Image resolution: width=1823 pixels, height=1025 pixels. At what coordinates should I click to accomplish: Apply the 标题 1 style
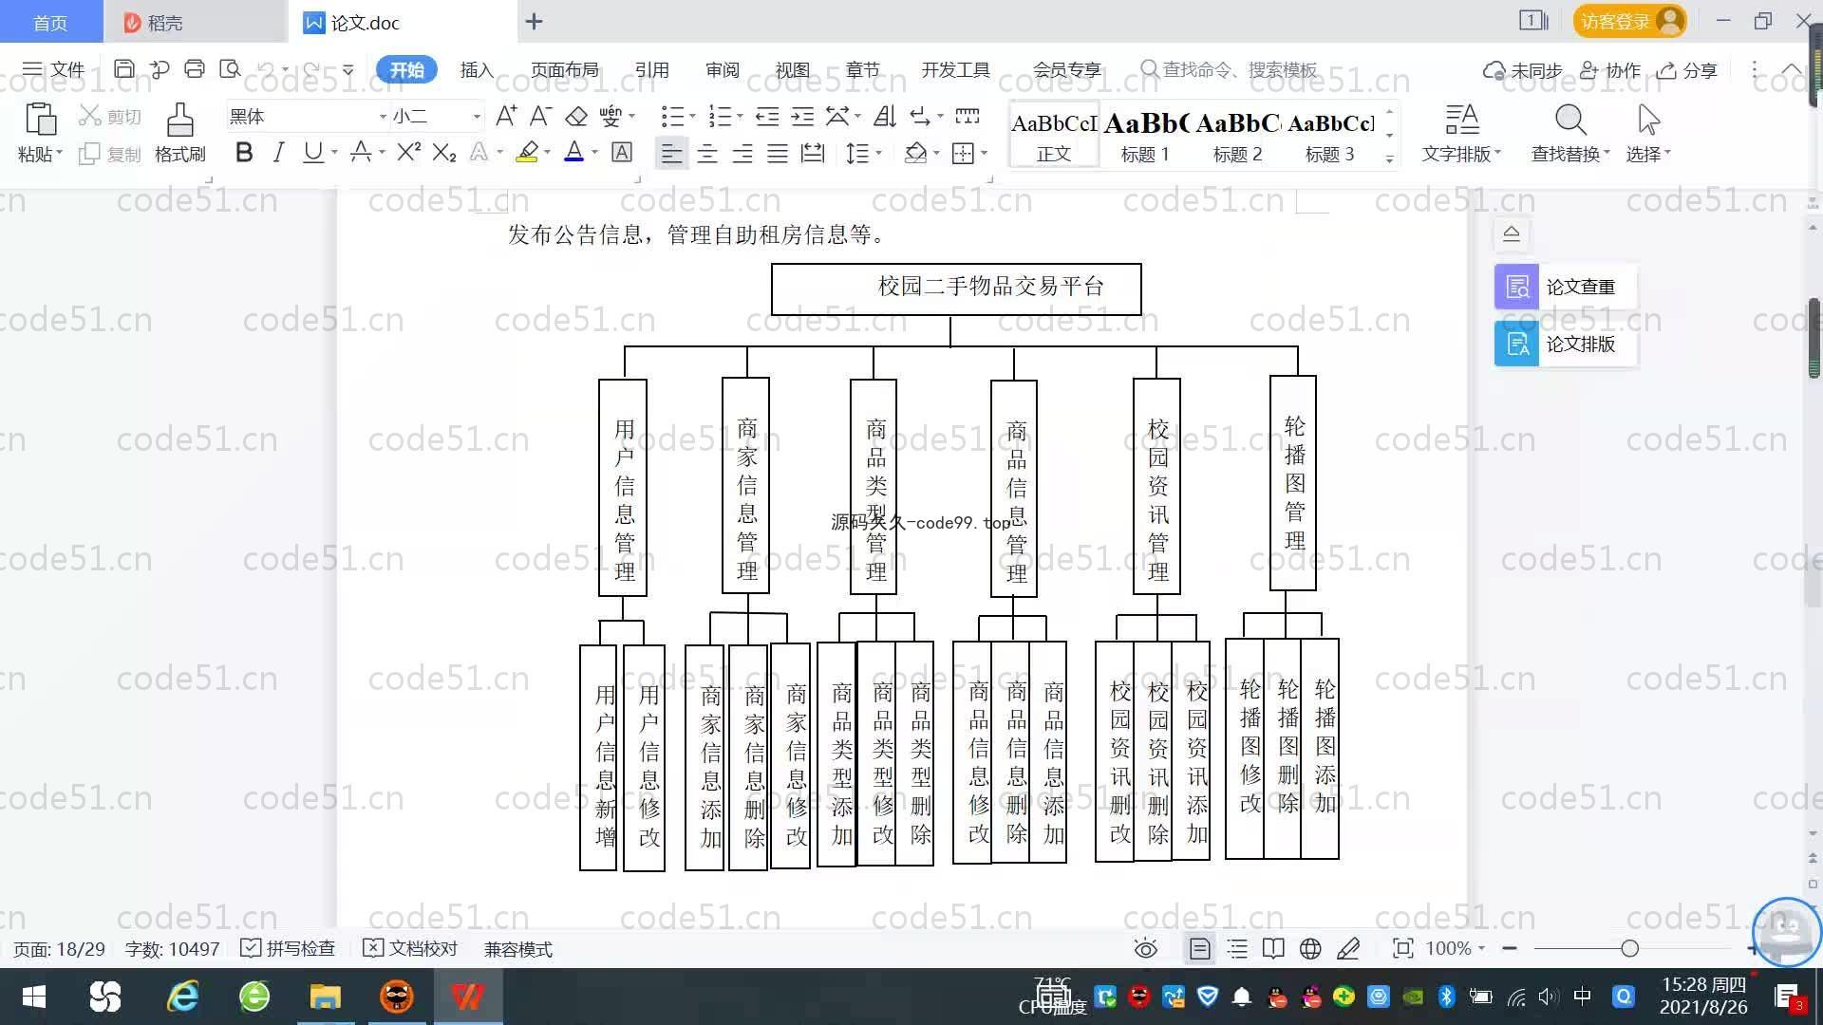[1145, 136]
